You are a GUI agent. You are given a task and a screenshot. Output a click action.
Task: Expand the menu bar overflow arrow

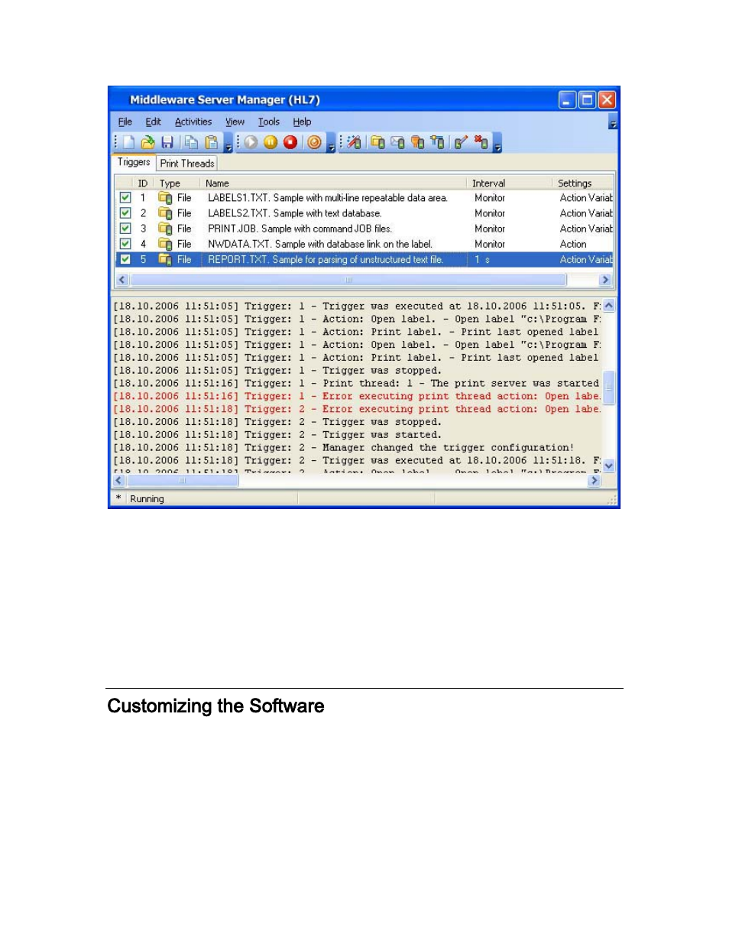pyautogui.click(x=613, y=122)
